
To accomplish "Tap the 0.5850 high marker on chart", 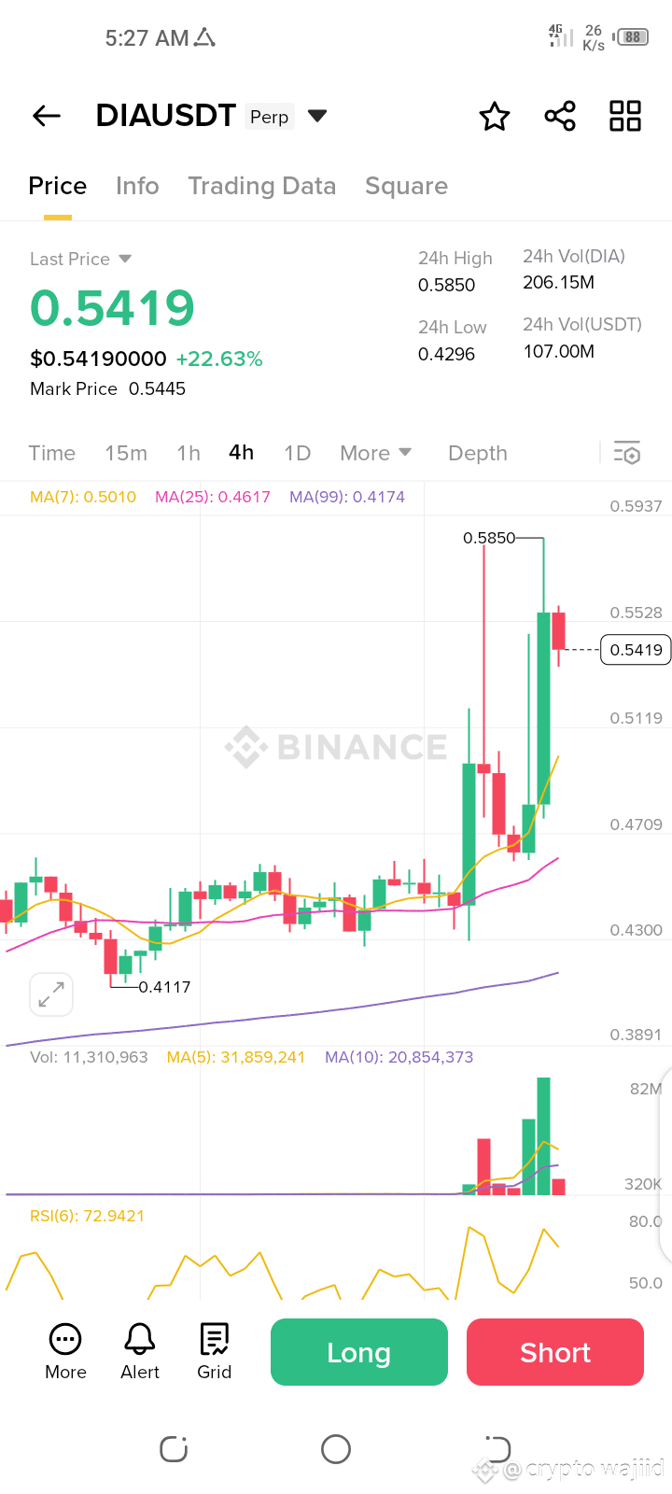I will (489, 538).
